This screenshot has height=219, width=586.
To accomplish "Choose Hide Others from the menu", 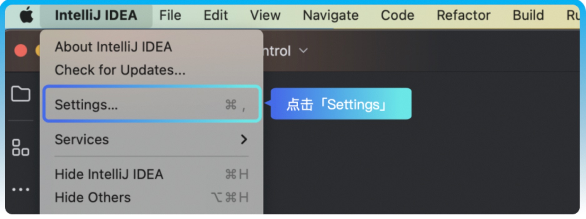I will pos(92,197).
